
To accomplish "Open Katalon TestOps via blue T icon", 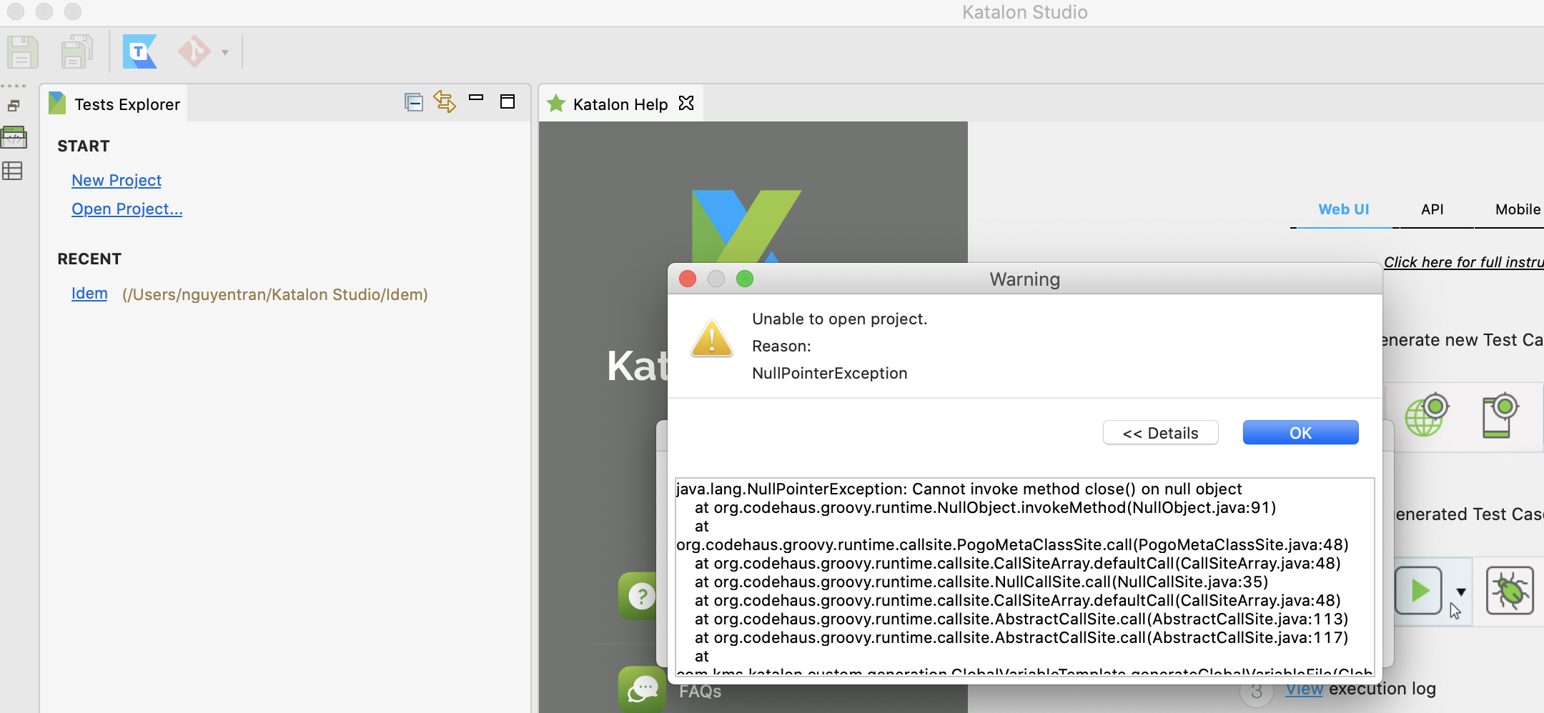I will point(140,51).
